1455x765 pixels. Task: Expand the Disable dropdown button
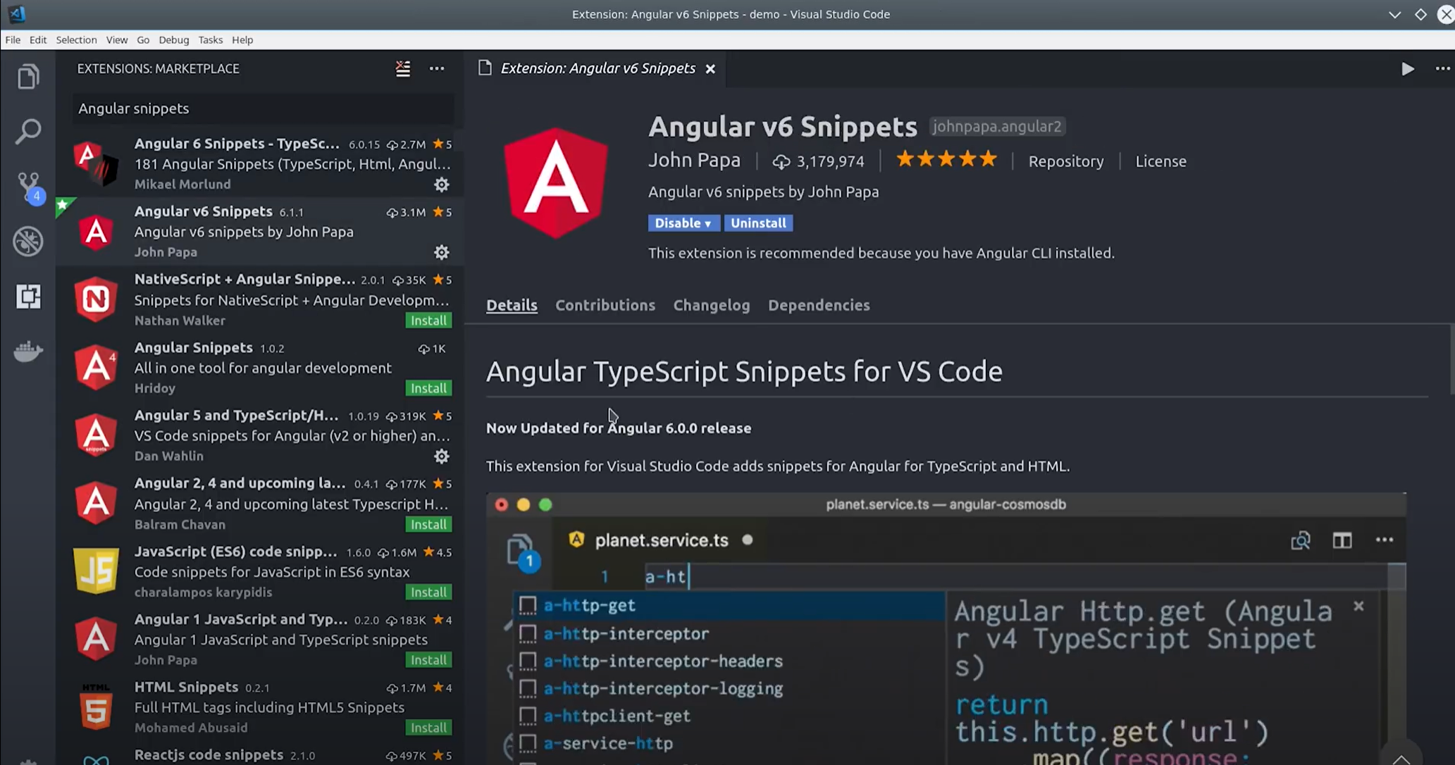click(x=683, y=223)
